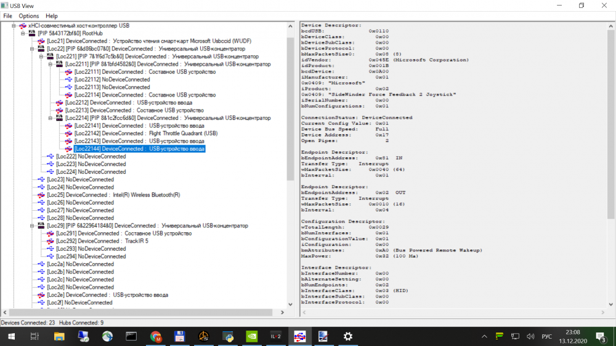Collapse the RootHub tree node

[23, 33]
